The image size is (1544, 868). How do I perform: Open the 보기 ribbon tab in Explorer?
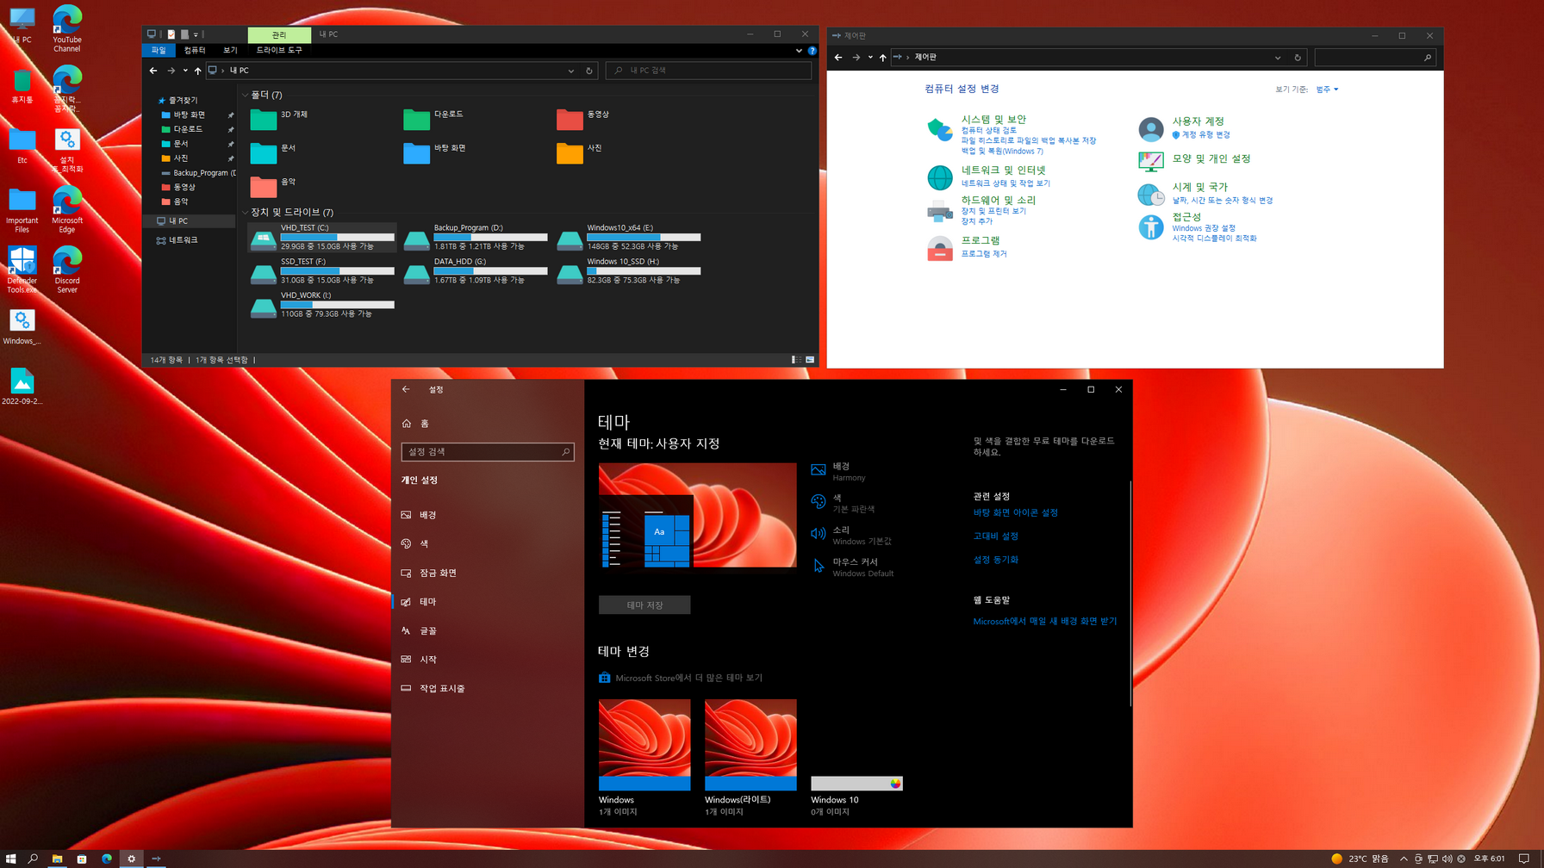tap(230, 51)
